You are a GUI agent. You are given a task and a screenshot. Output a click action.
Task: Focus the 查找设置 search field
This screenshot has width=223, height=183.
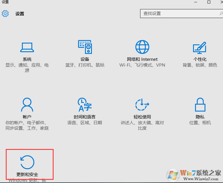click(179, 14)
